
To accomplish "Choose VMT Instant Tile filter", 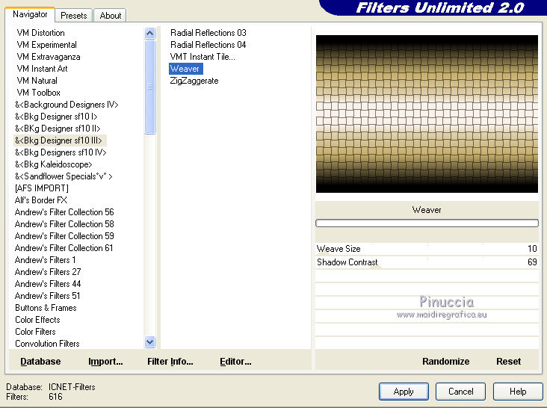I will (203, 57).
